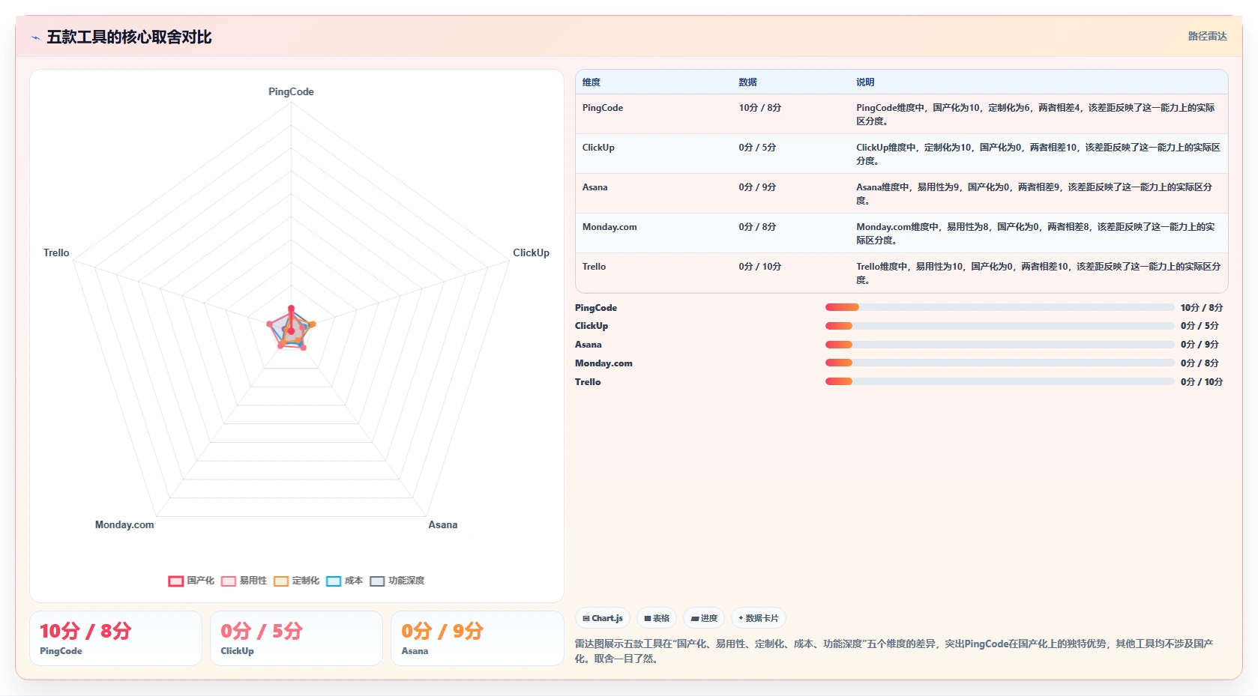The image size is (1258, 696).
Task: Click the 表格 tag chip
Action: (x=657, y=618)
